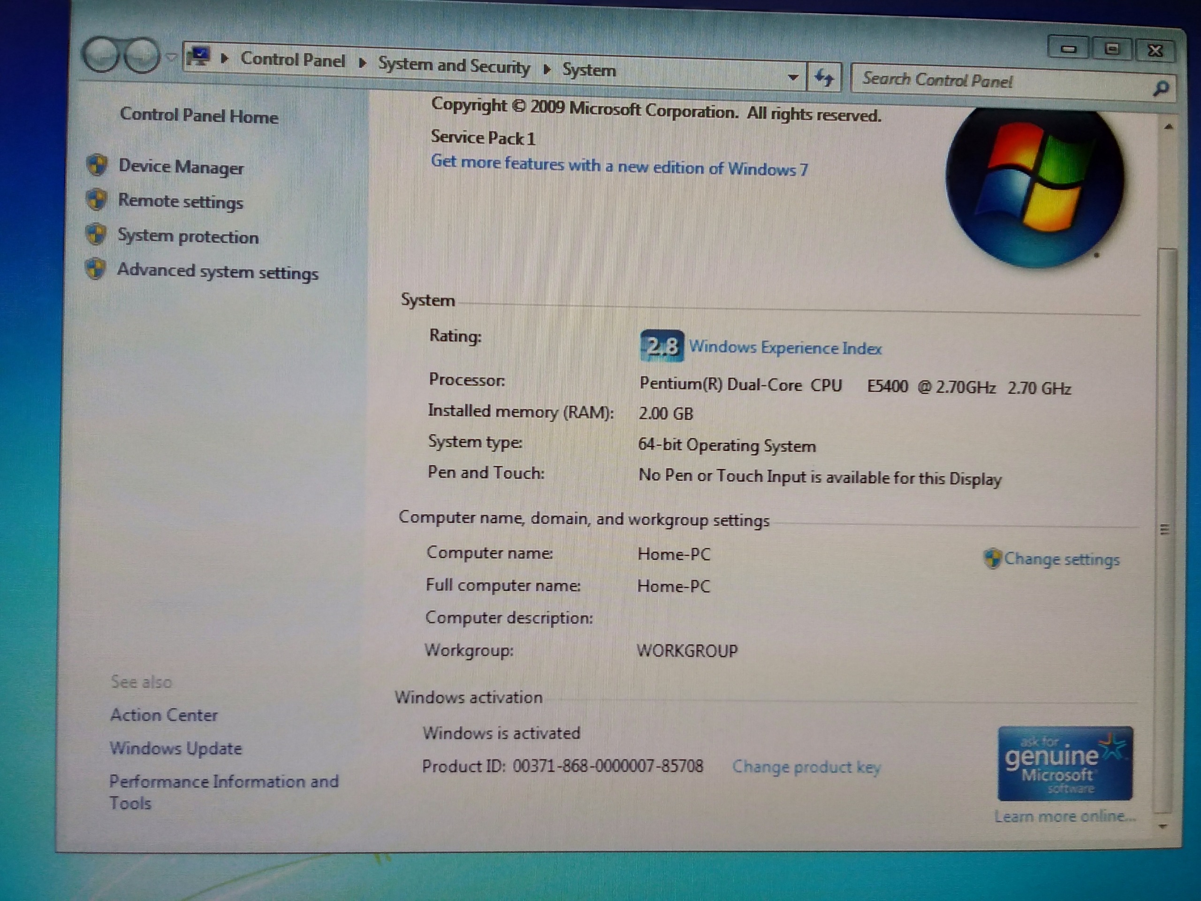This screenshot has width=1201, height=901.
Task: Click the 2.8 Windows Experience rating badge
Action: pos(661,345)
